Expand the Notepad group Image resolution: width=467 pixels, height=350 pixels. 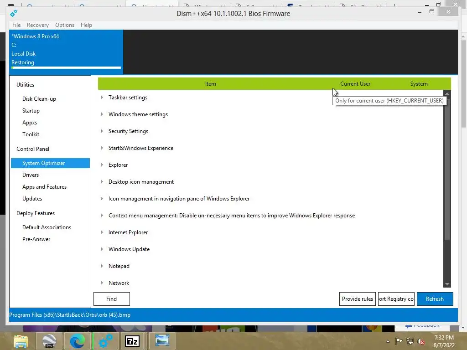click(x=102, y=266)
